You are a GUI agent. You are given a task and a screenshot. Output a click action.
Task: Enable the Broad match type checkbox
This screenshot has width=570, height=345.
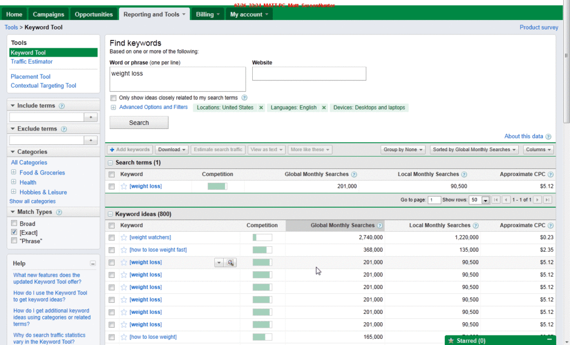pos(14,224)
